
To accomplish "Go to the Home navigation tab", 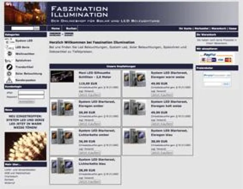I will 56,29.
